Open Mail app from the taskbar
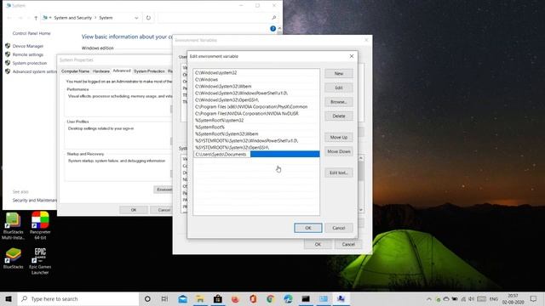 click(182, 298)
